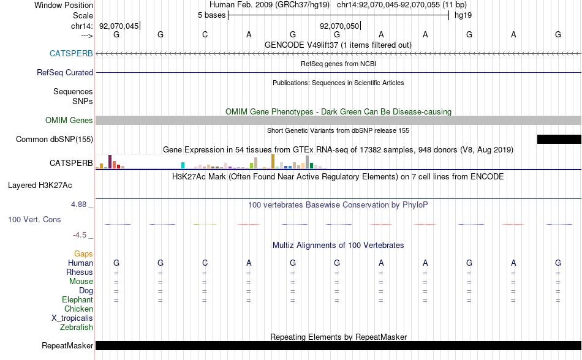582x360 pixels.
Task: Click the Zebrafish alignment row label
Action: 77,328
